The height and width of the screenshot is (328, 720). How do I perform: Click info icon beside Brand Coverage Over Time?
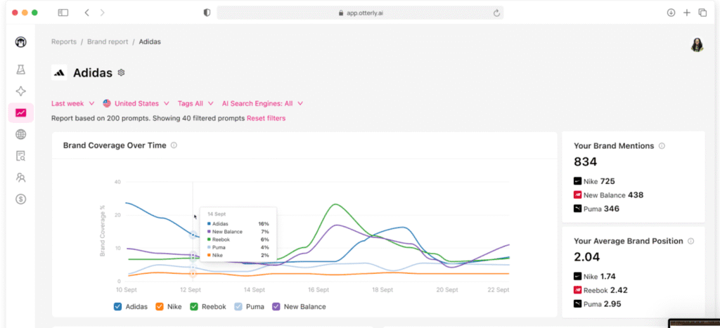click(x=174, y=145)
